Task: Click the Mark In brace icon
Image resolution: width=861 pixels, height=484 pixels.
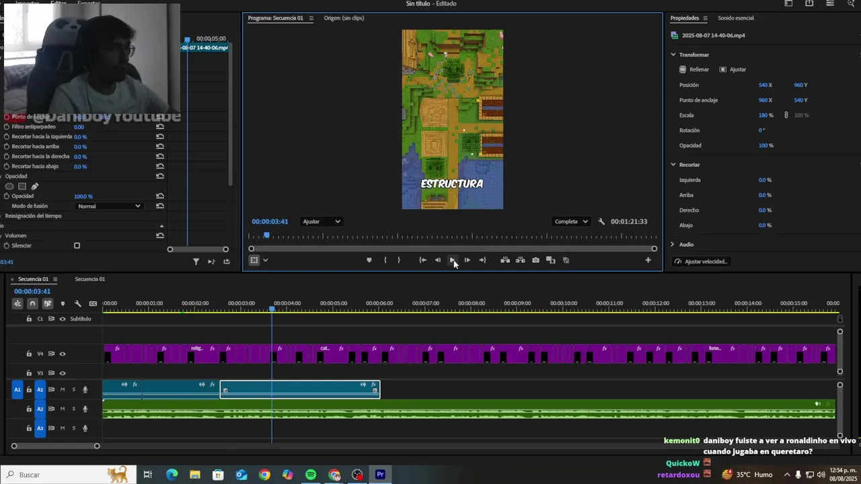Action: coord(385,260)
